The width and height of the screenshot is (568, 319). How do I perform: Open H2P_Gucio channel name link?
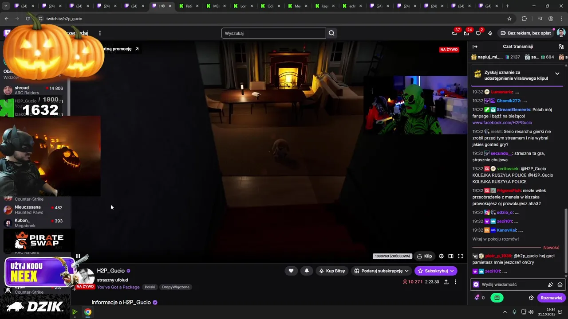111,271
